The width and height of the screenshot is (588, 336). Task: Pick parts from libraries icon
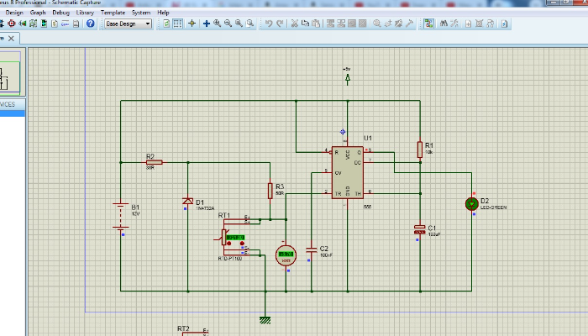[377, 24]
